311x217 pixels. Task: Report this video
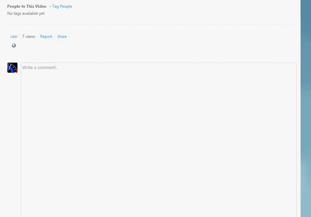pyautogui.click(x=46, y=37)
